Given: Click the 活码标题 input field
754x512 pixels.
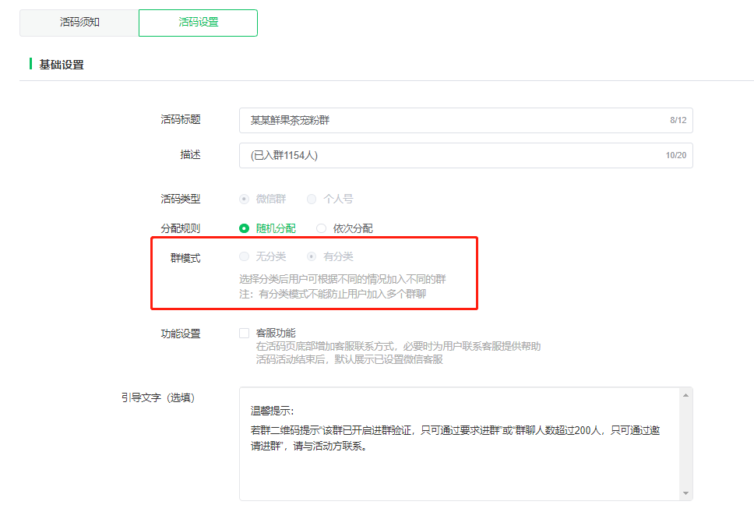Looking at the screenshot, I should pyautogui.click(x=452, y=121).
